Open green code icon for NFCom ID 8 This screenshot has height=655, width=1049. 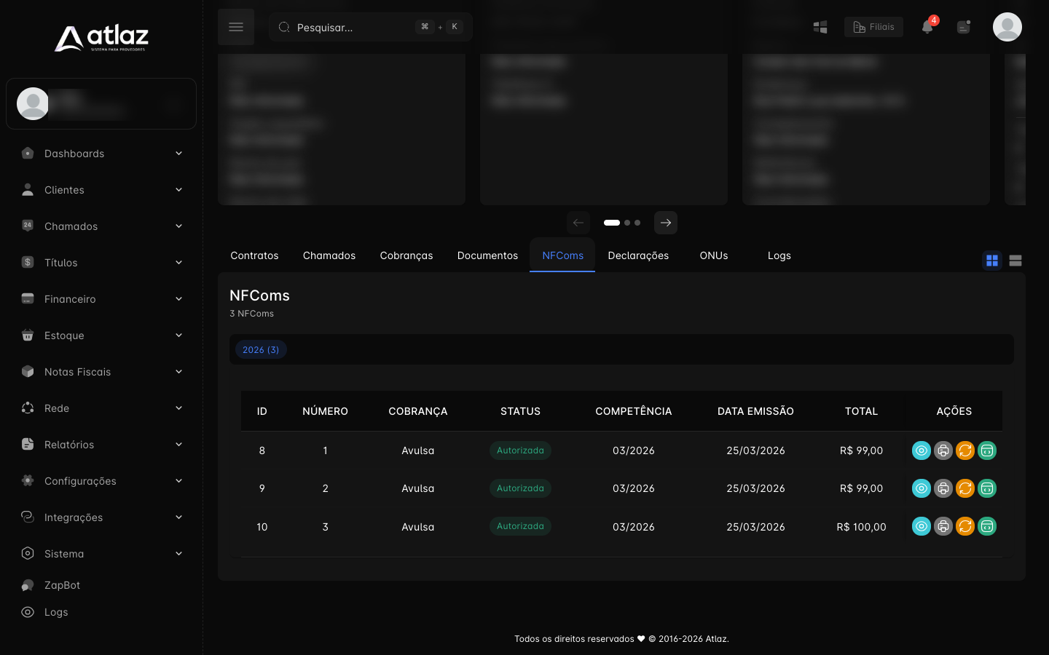click(x=987, y=450)
